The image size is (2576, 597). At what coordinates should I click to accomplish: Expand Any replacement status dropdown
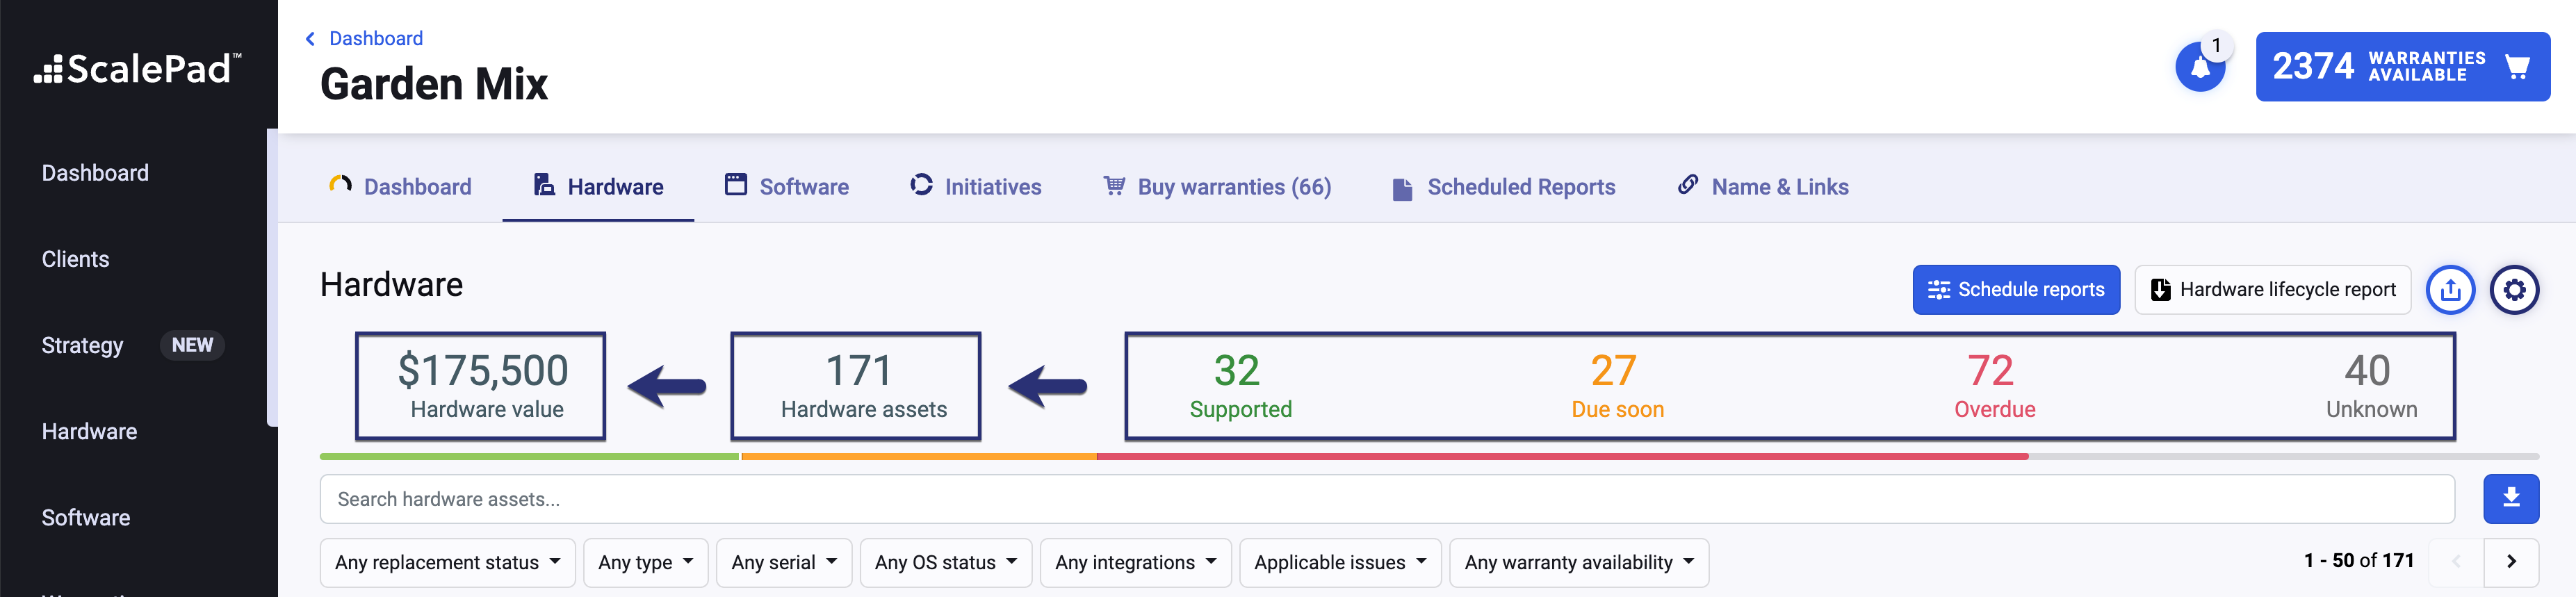coord(448,563)
